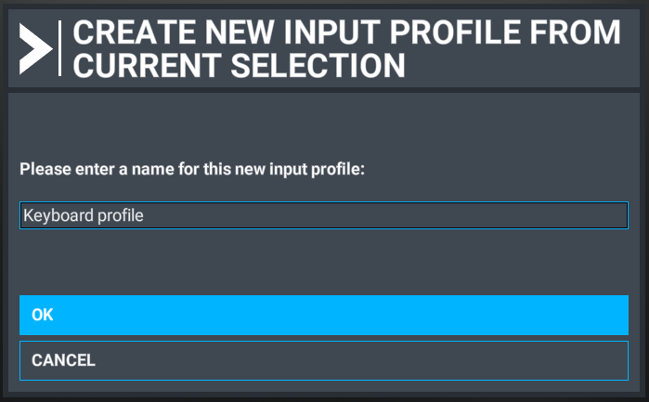Click the white chevron arrow icon in header

[35, 49]
